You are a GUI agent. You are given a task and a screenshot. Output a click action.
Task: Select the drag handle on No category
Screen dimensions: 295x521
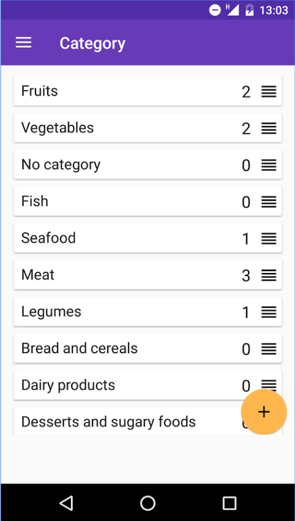[269, 165]
